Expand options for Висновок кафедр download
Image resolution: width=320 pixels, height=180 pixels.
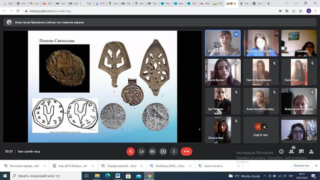pyautogui.click(x=44, y=166)
